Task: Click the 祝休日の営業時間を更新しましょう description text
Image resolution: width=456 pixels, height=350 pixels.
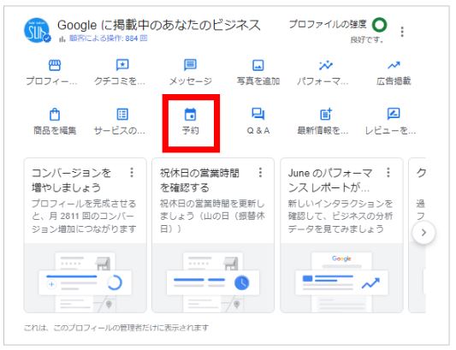Action: [212, 217]
